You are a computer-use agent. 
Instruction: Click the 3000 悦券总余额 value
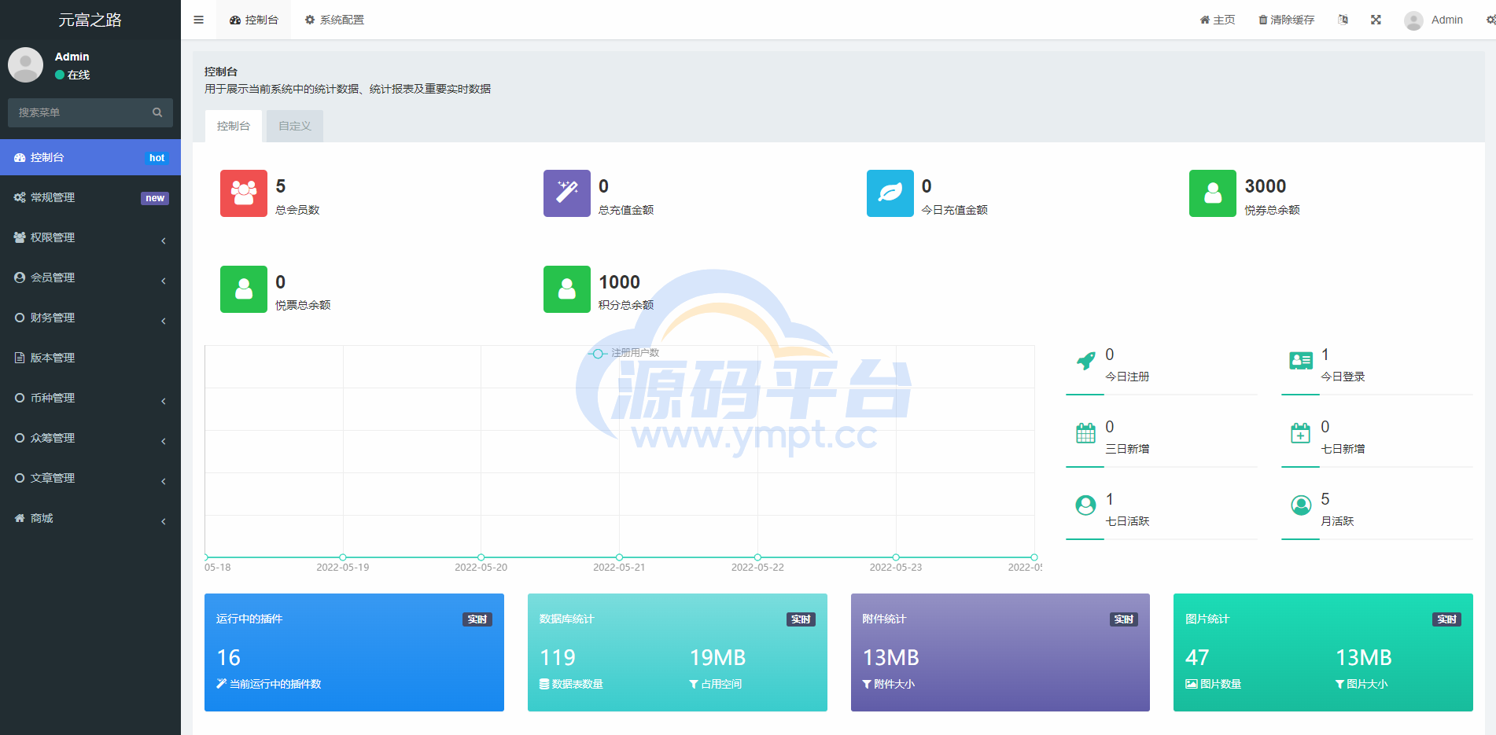[1266, 186]
